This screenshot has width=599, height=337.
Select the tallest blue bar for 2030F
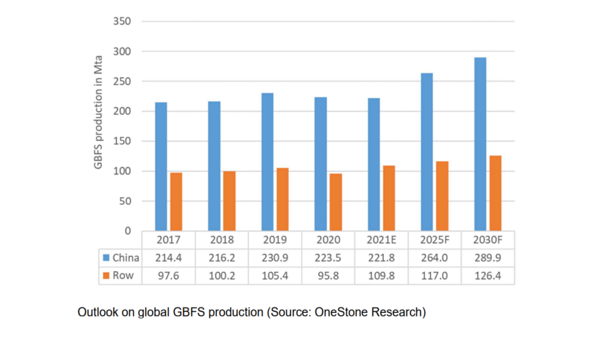coord(480,144)
